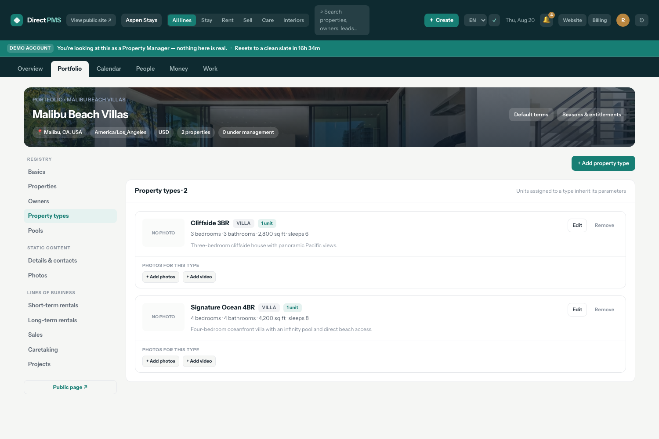659x439 pixels.
Task: Open the notifications bell
Action: [547, 20]
